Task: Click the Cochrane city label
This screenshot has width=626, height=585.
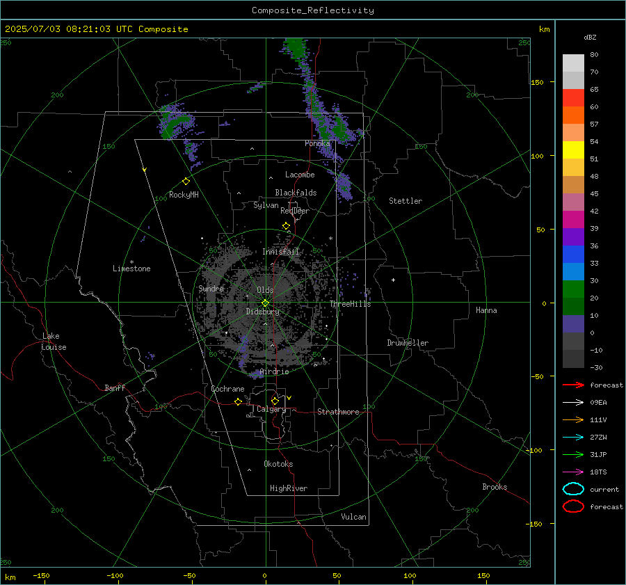Action: (x=227, y=389)
